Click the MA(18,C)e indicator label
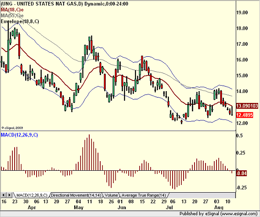The image size is (260, 217). coord(12,10)
